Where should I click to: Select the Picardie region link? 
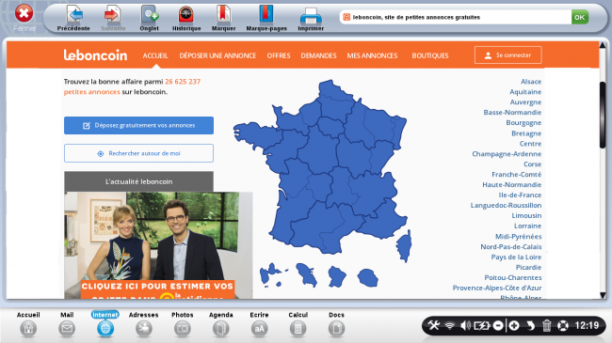coord(528,268)
